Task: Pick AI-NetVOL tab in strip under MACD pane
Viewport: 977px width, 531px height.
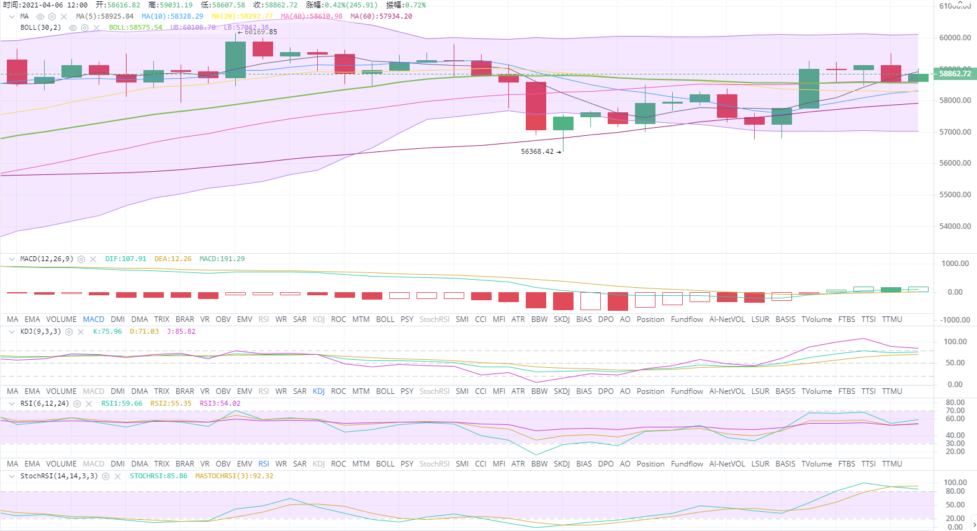Action: 727,319
